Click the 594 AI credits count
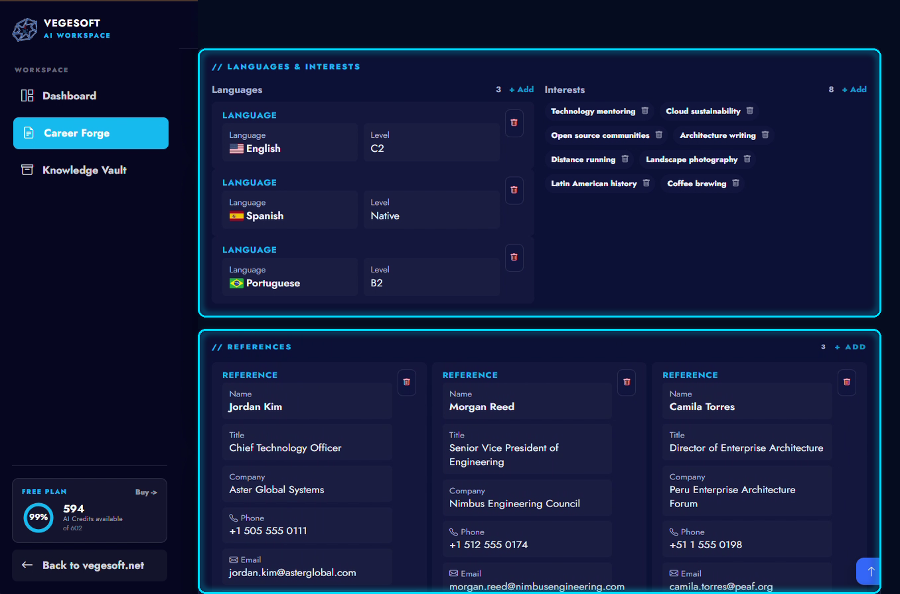Screen dimensions: 900x594 point(74,509)
